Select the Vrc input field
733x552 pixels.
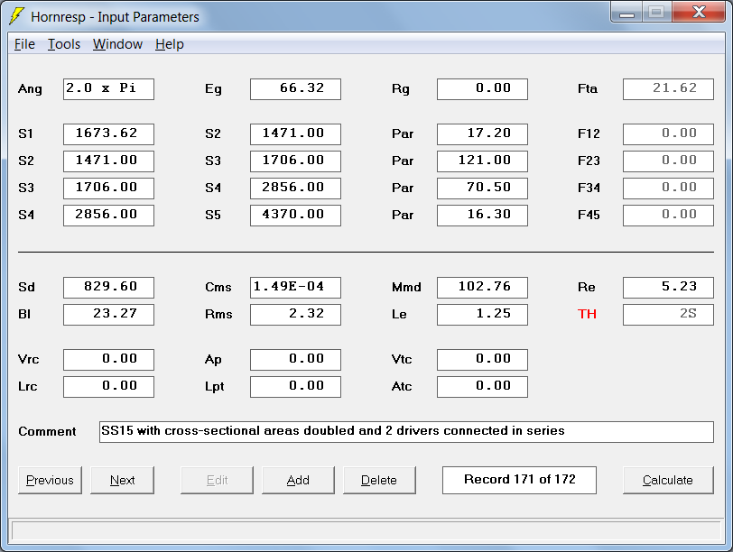point(108,360)
